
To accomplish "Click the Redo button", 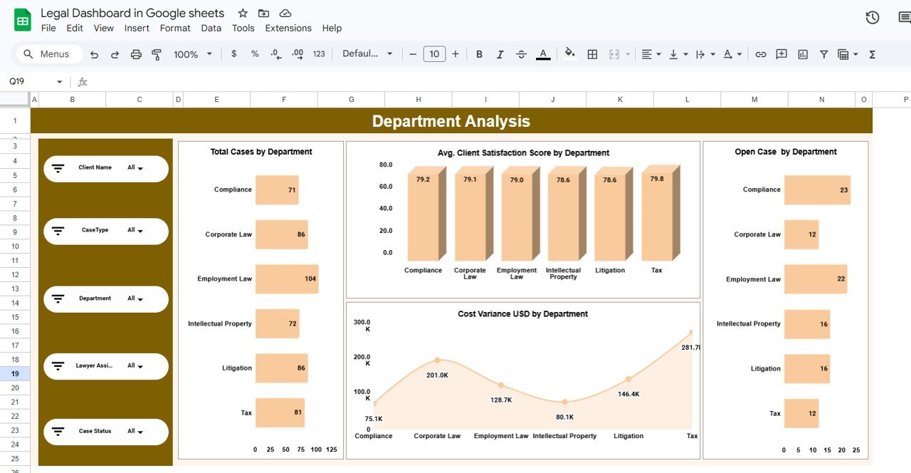I will tap(115, 53).
